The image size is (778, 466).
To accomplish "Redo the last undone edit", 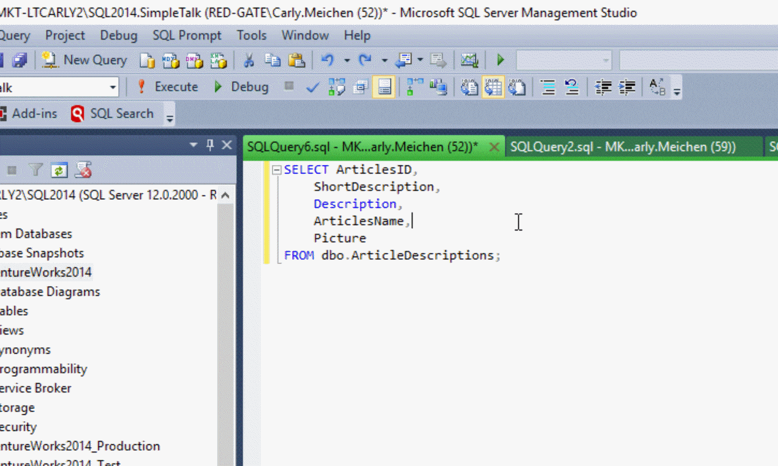I will 365,60.
